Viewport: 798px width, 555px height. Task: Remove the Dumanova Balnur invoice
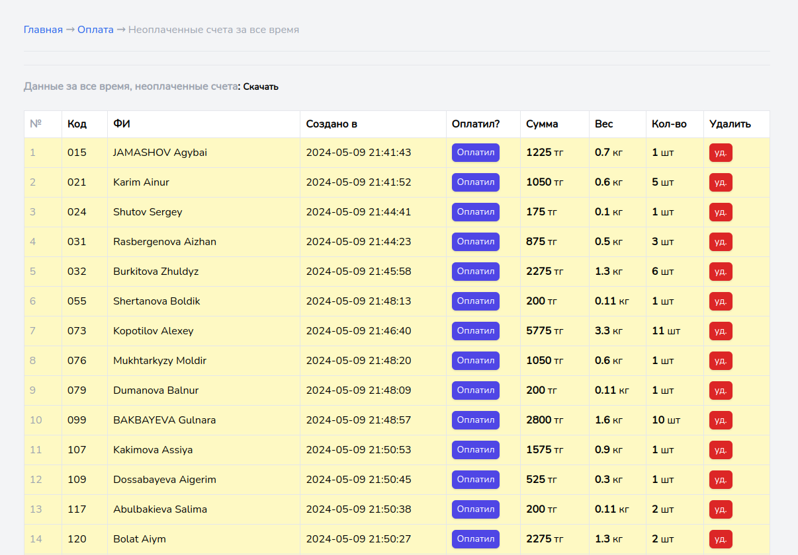721,390
